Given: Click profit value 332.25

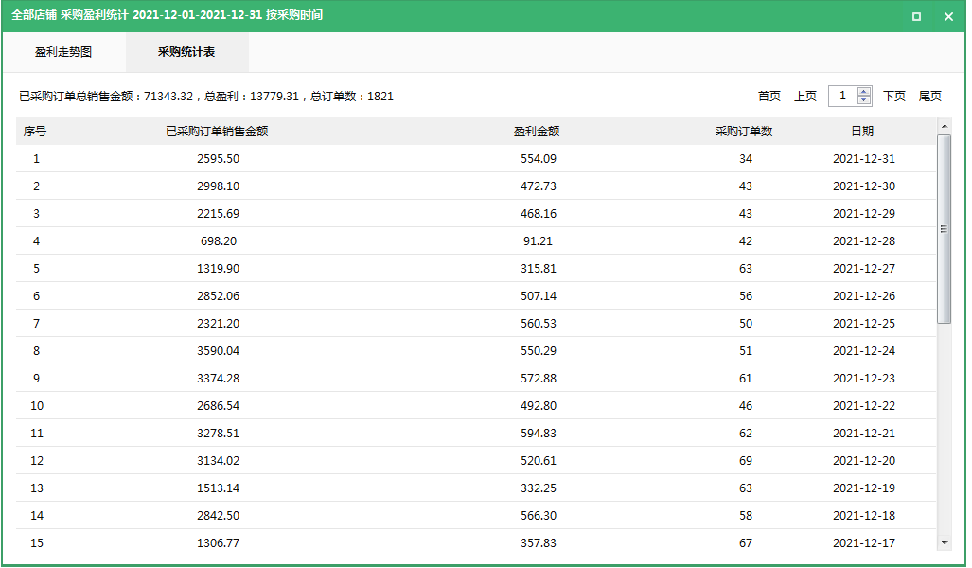Looking at the screenshot, I should click(x=539, y=488).
